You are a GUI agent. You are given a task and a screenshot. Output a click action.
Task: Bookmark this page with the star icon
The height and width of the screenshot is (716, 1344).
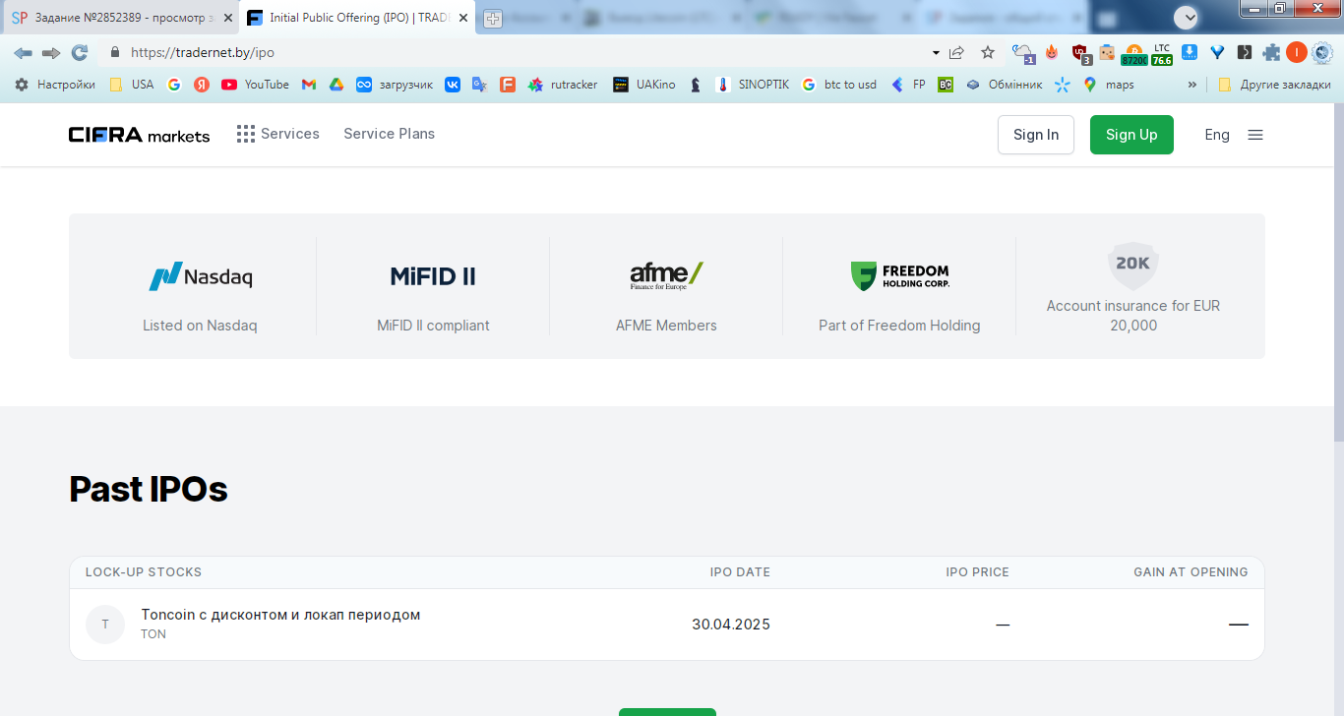pos(988,52)
